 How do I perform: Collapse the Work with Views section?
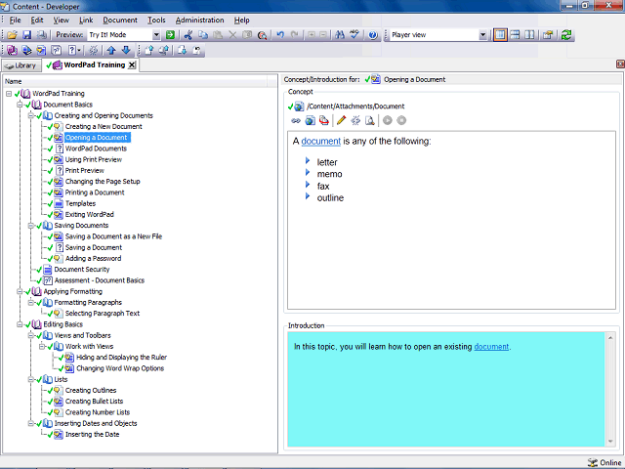[42, 346]
